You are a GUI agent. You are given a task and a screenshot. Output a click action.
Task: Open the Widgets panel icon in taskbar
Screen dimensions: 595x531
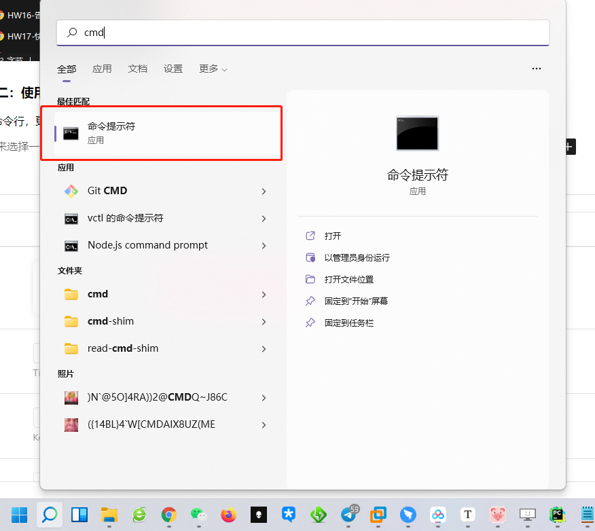79,515
